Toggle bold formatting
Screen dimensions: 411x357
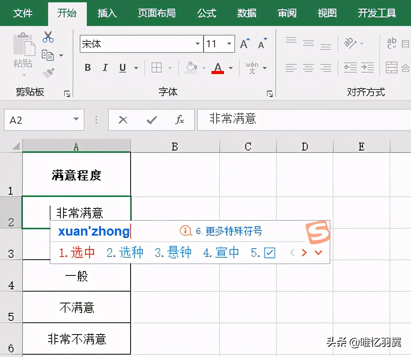(x=88, y=67)
